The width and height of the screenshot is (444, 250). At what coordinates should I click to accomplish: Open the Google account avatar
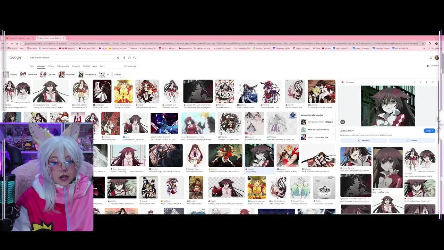click(x=437, y=58)
